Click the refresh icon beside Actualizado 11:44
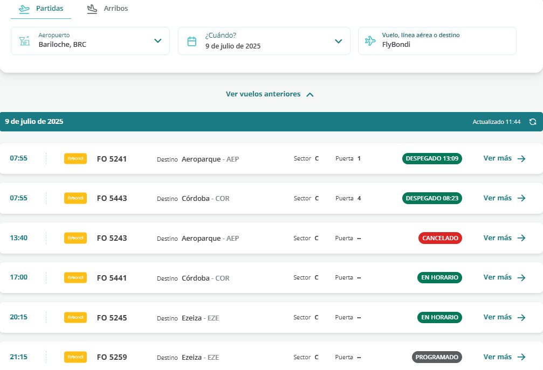 (533, 122)
